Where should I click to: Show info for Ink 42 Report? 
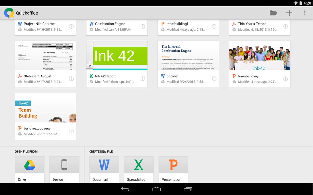[x=142, y=79]
